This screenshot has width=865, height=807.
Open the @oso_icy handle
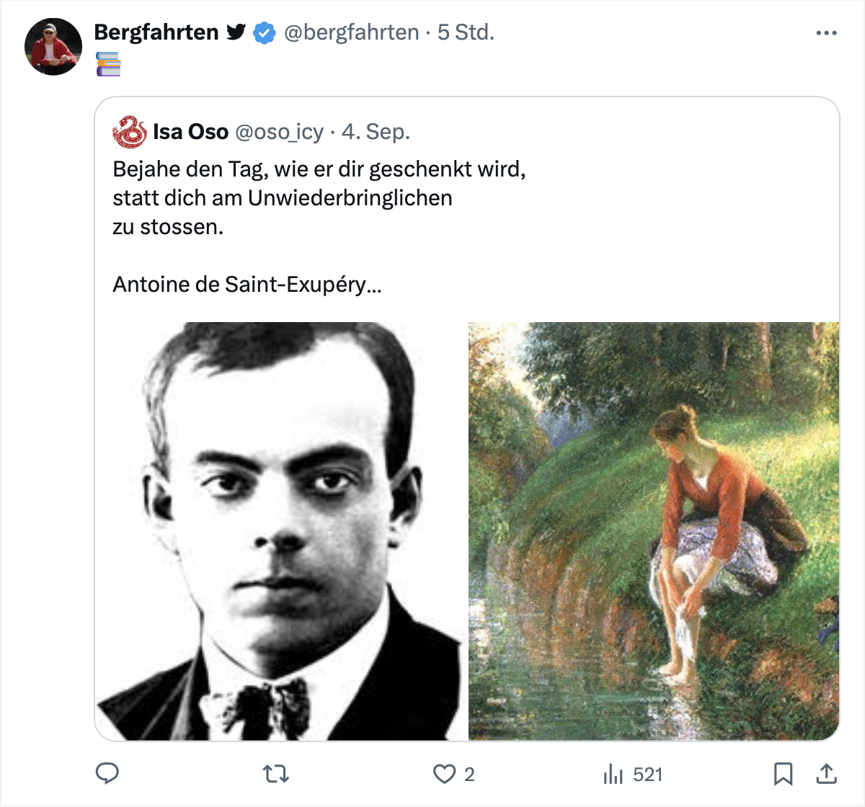pos(280,132)
